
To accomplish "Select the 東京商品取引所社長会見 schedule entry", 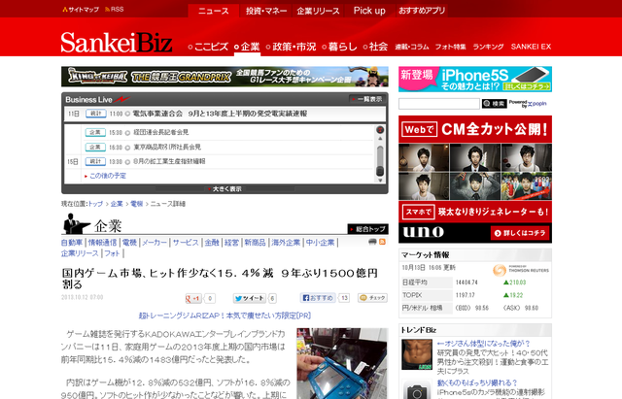I will [x=167, y=147].
